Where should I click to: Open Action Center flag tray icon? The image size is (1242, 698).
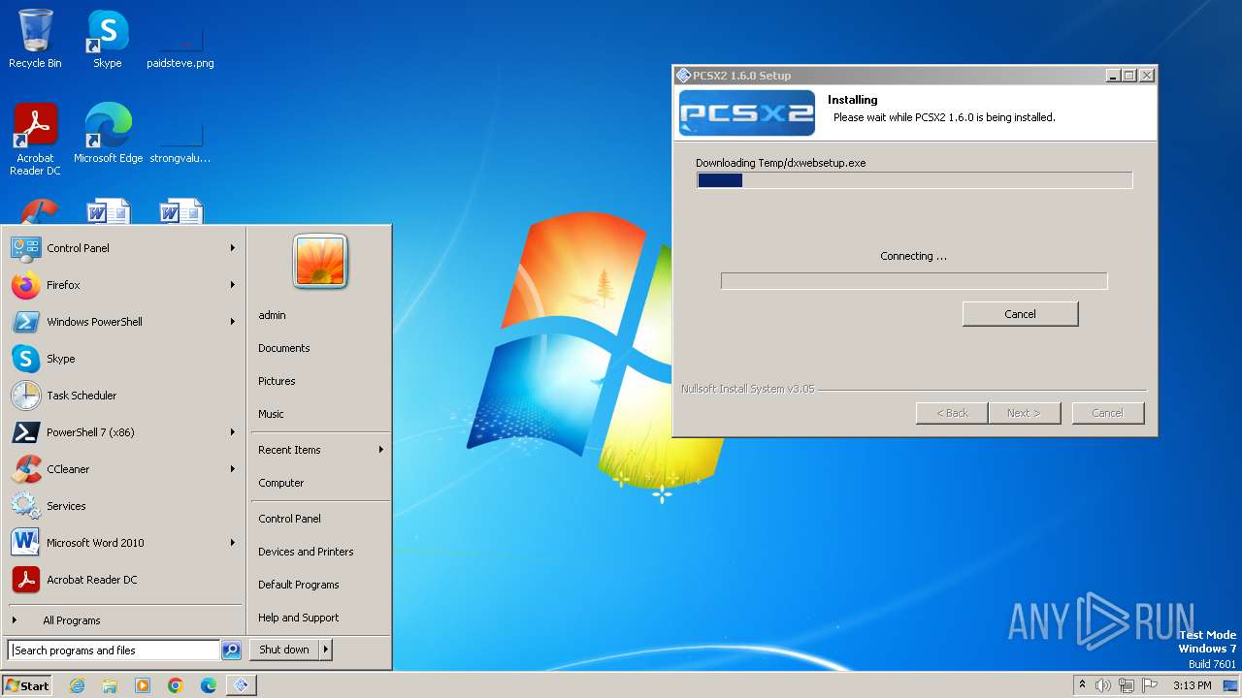(x=1150, y=685)
